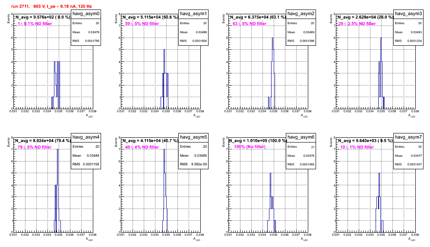Select the havg_asym2 stats box title
The height and width of the screenshot is (247, 430).
pos(301,14)
